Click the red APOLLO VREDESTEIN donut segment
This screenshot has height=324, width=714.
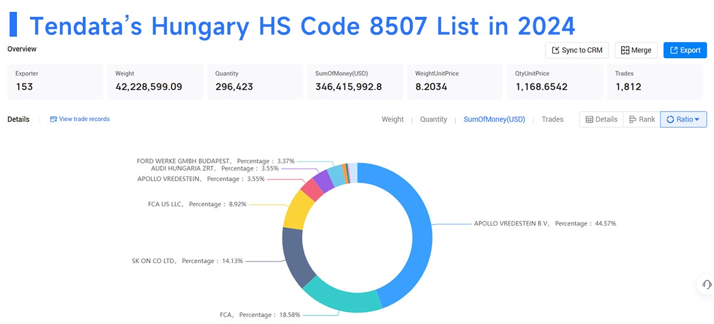pos(313,189)
